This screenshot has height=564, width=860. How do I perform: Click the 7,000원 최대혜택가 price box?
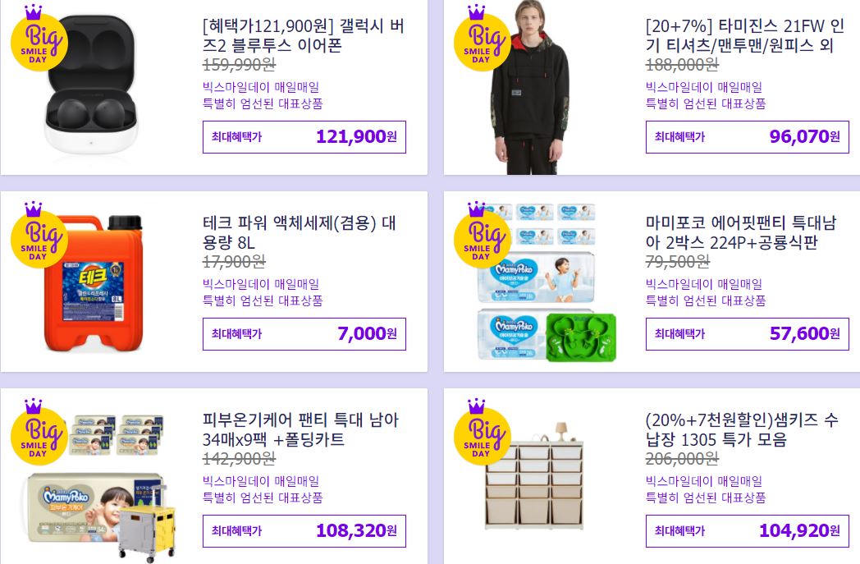(x=304, y=333)
